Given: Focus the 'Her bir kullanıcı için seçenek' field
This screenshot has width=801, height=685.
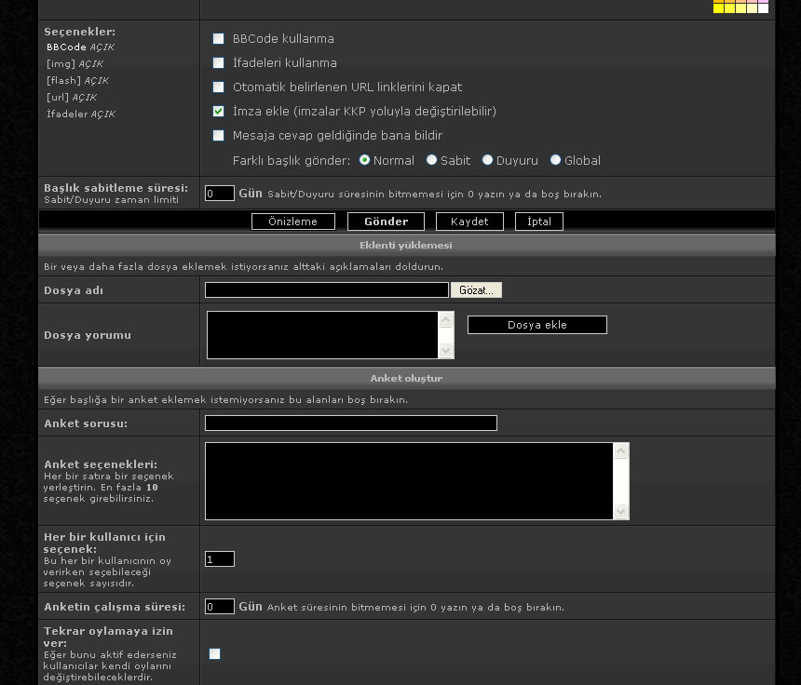Looking at the screenshot, I should (x=220, y=559).
